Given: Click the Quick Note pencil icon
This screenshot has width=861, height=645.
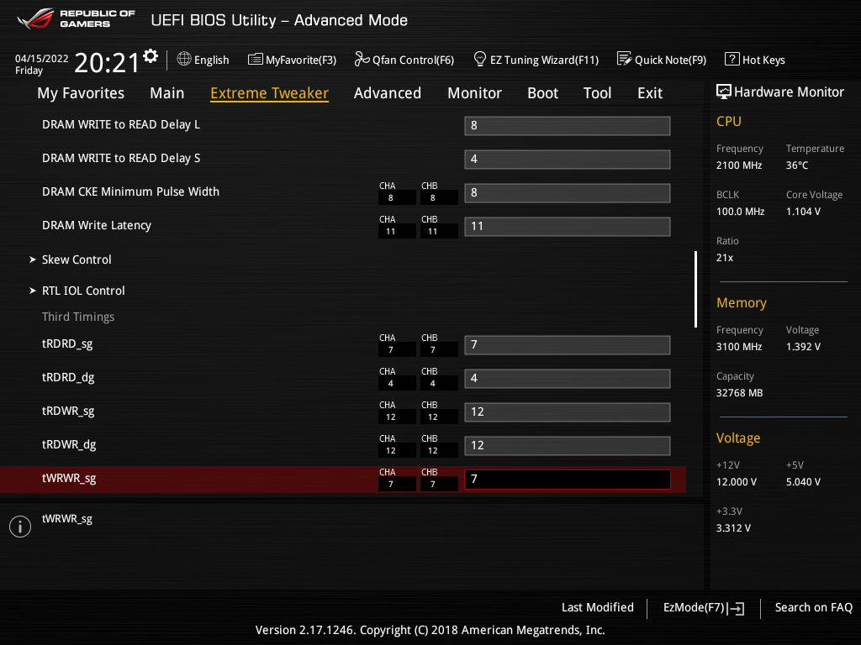Looking at the screenshot, I should point(625,59).
